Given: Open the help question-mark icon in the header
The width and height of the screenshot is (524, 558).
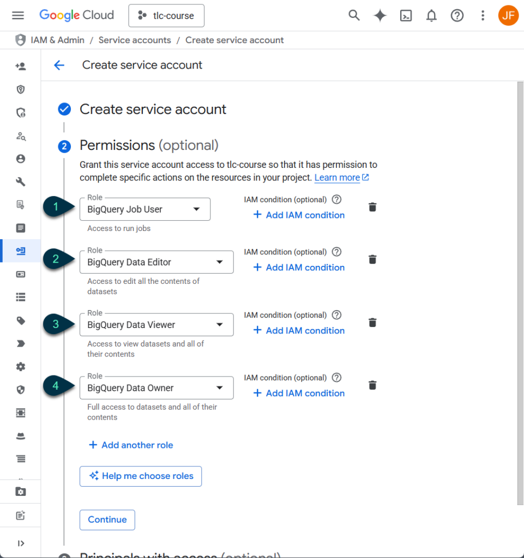Looking at the screenshot, I should point(457,15).
